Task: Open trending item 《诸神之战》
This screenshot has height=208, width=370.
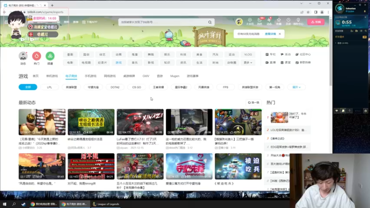Action: coord(277,138)
